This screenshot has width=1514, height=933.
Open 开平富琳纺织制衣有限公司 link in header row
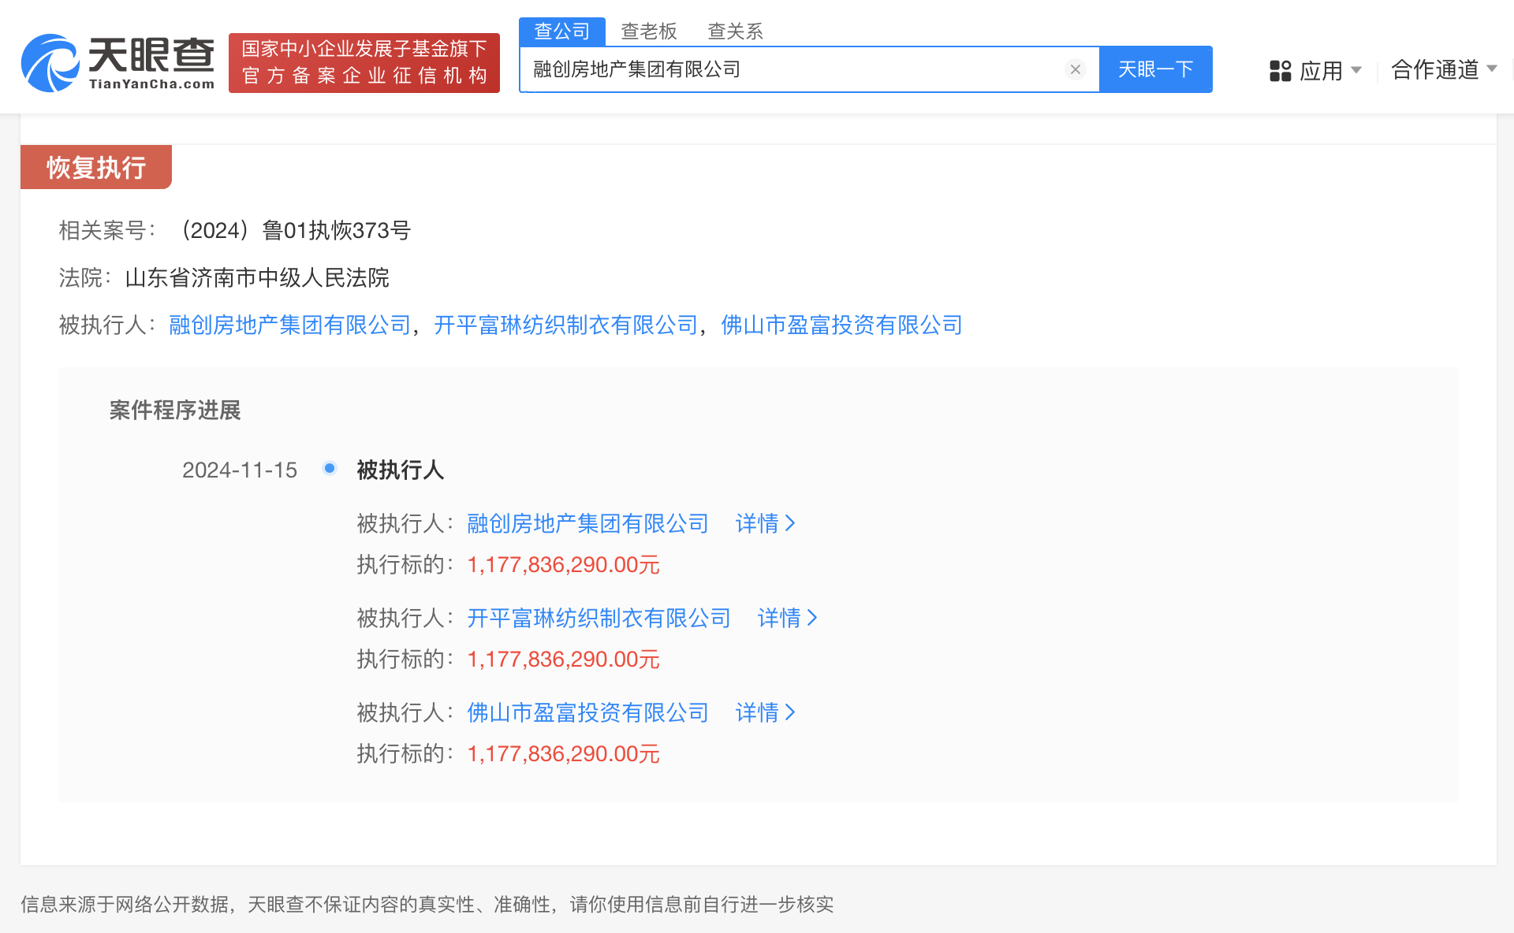click(565, 325)
